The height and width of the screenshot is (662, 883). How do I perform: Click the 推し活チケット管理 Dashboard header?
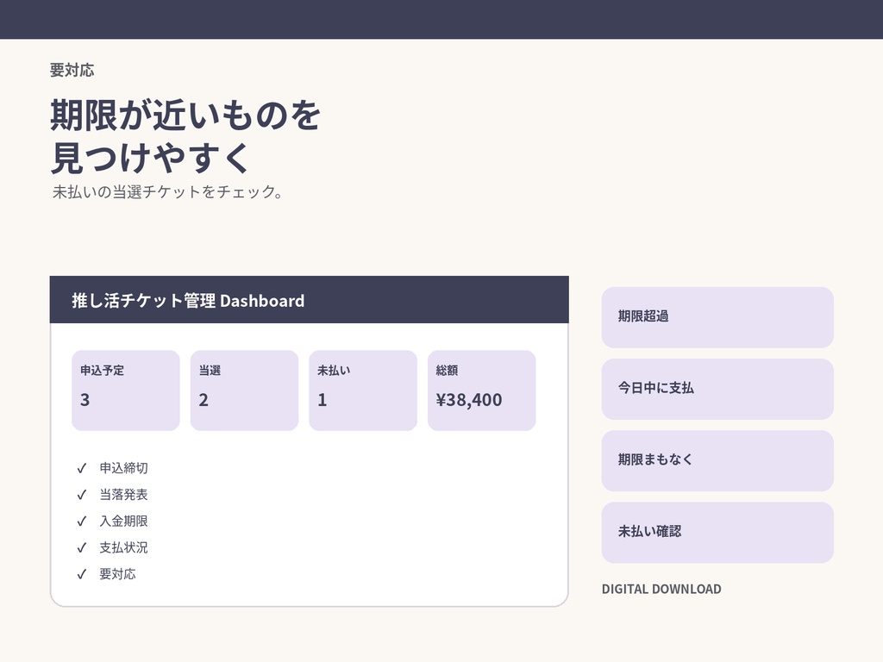pyautogui.click(x=310, y=299)
